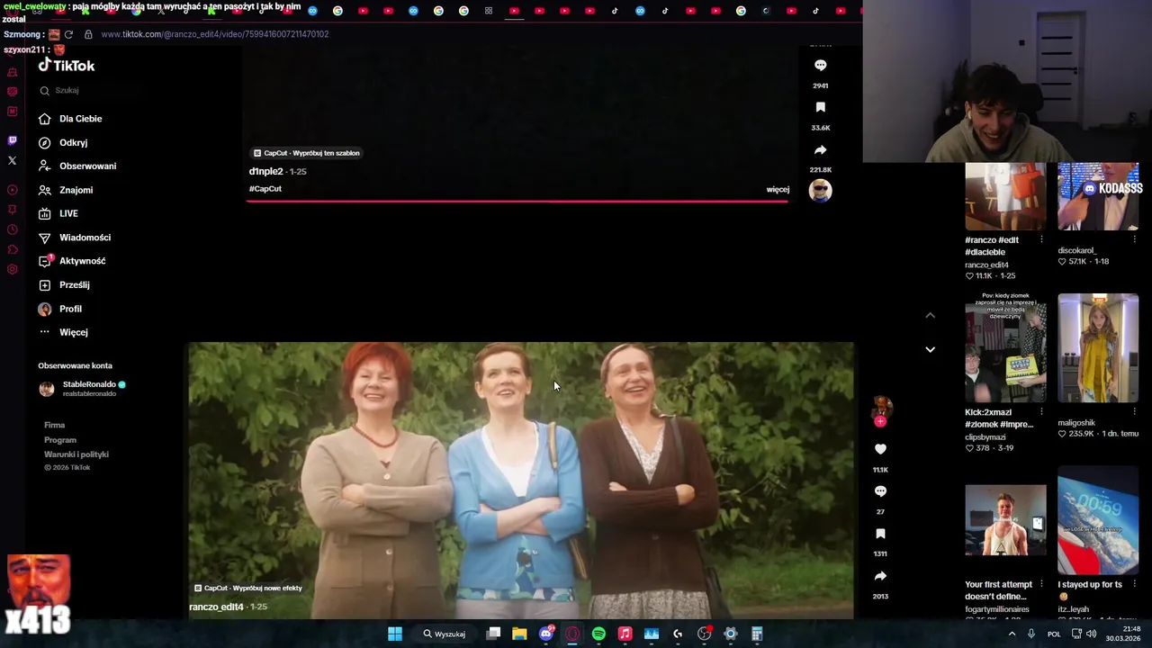Open more options for #ranczo #edit video
1152x648 pixels.
point(1041,239)
